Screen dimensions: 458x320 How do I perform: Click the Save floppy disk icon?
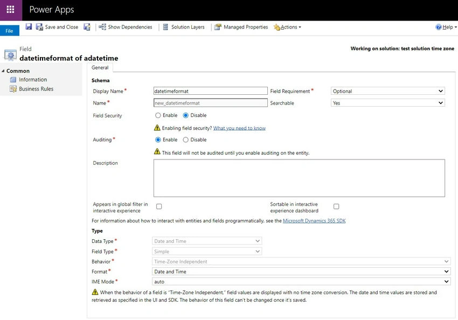tap(29, 26)
